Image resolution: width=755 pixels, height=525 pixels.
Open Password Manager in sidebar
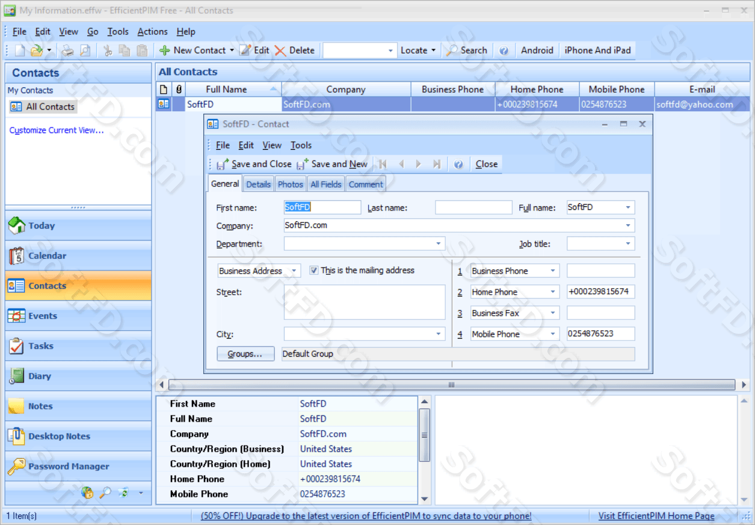78,466
